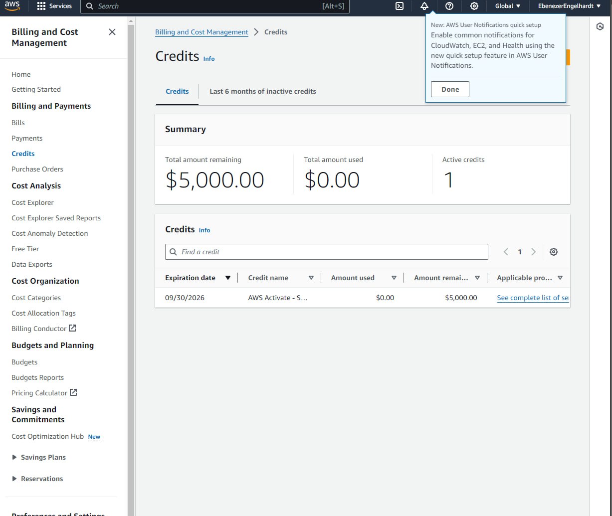Open Getting Started in sidebar
This screenshot has height=516, width=612.
[x=36, y=89]
